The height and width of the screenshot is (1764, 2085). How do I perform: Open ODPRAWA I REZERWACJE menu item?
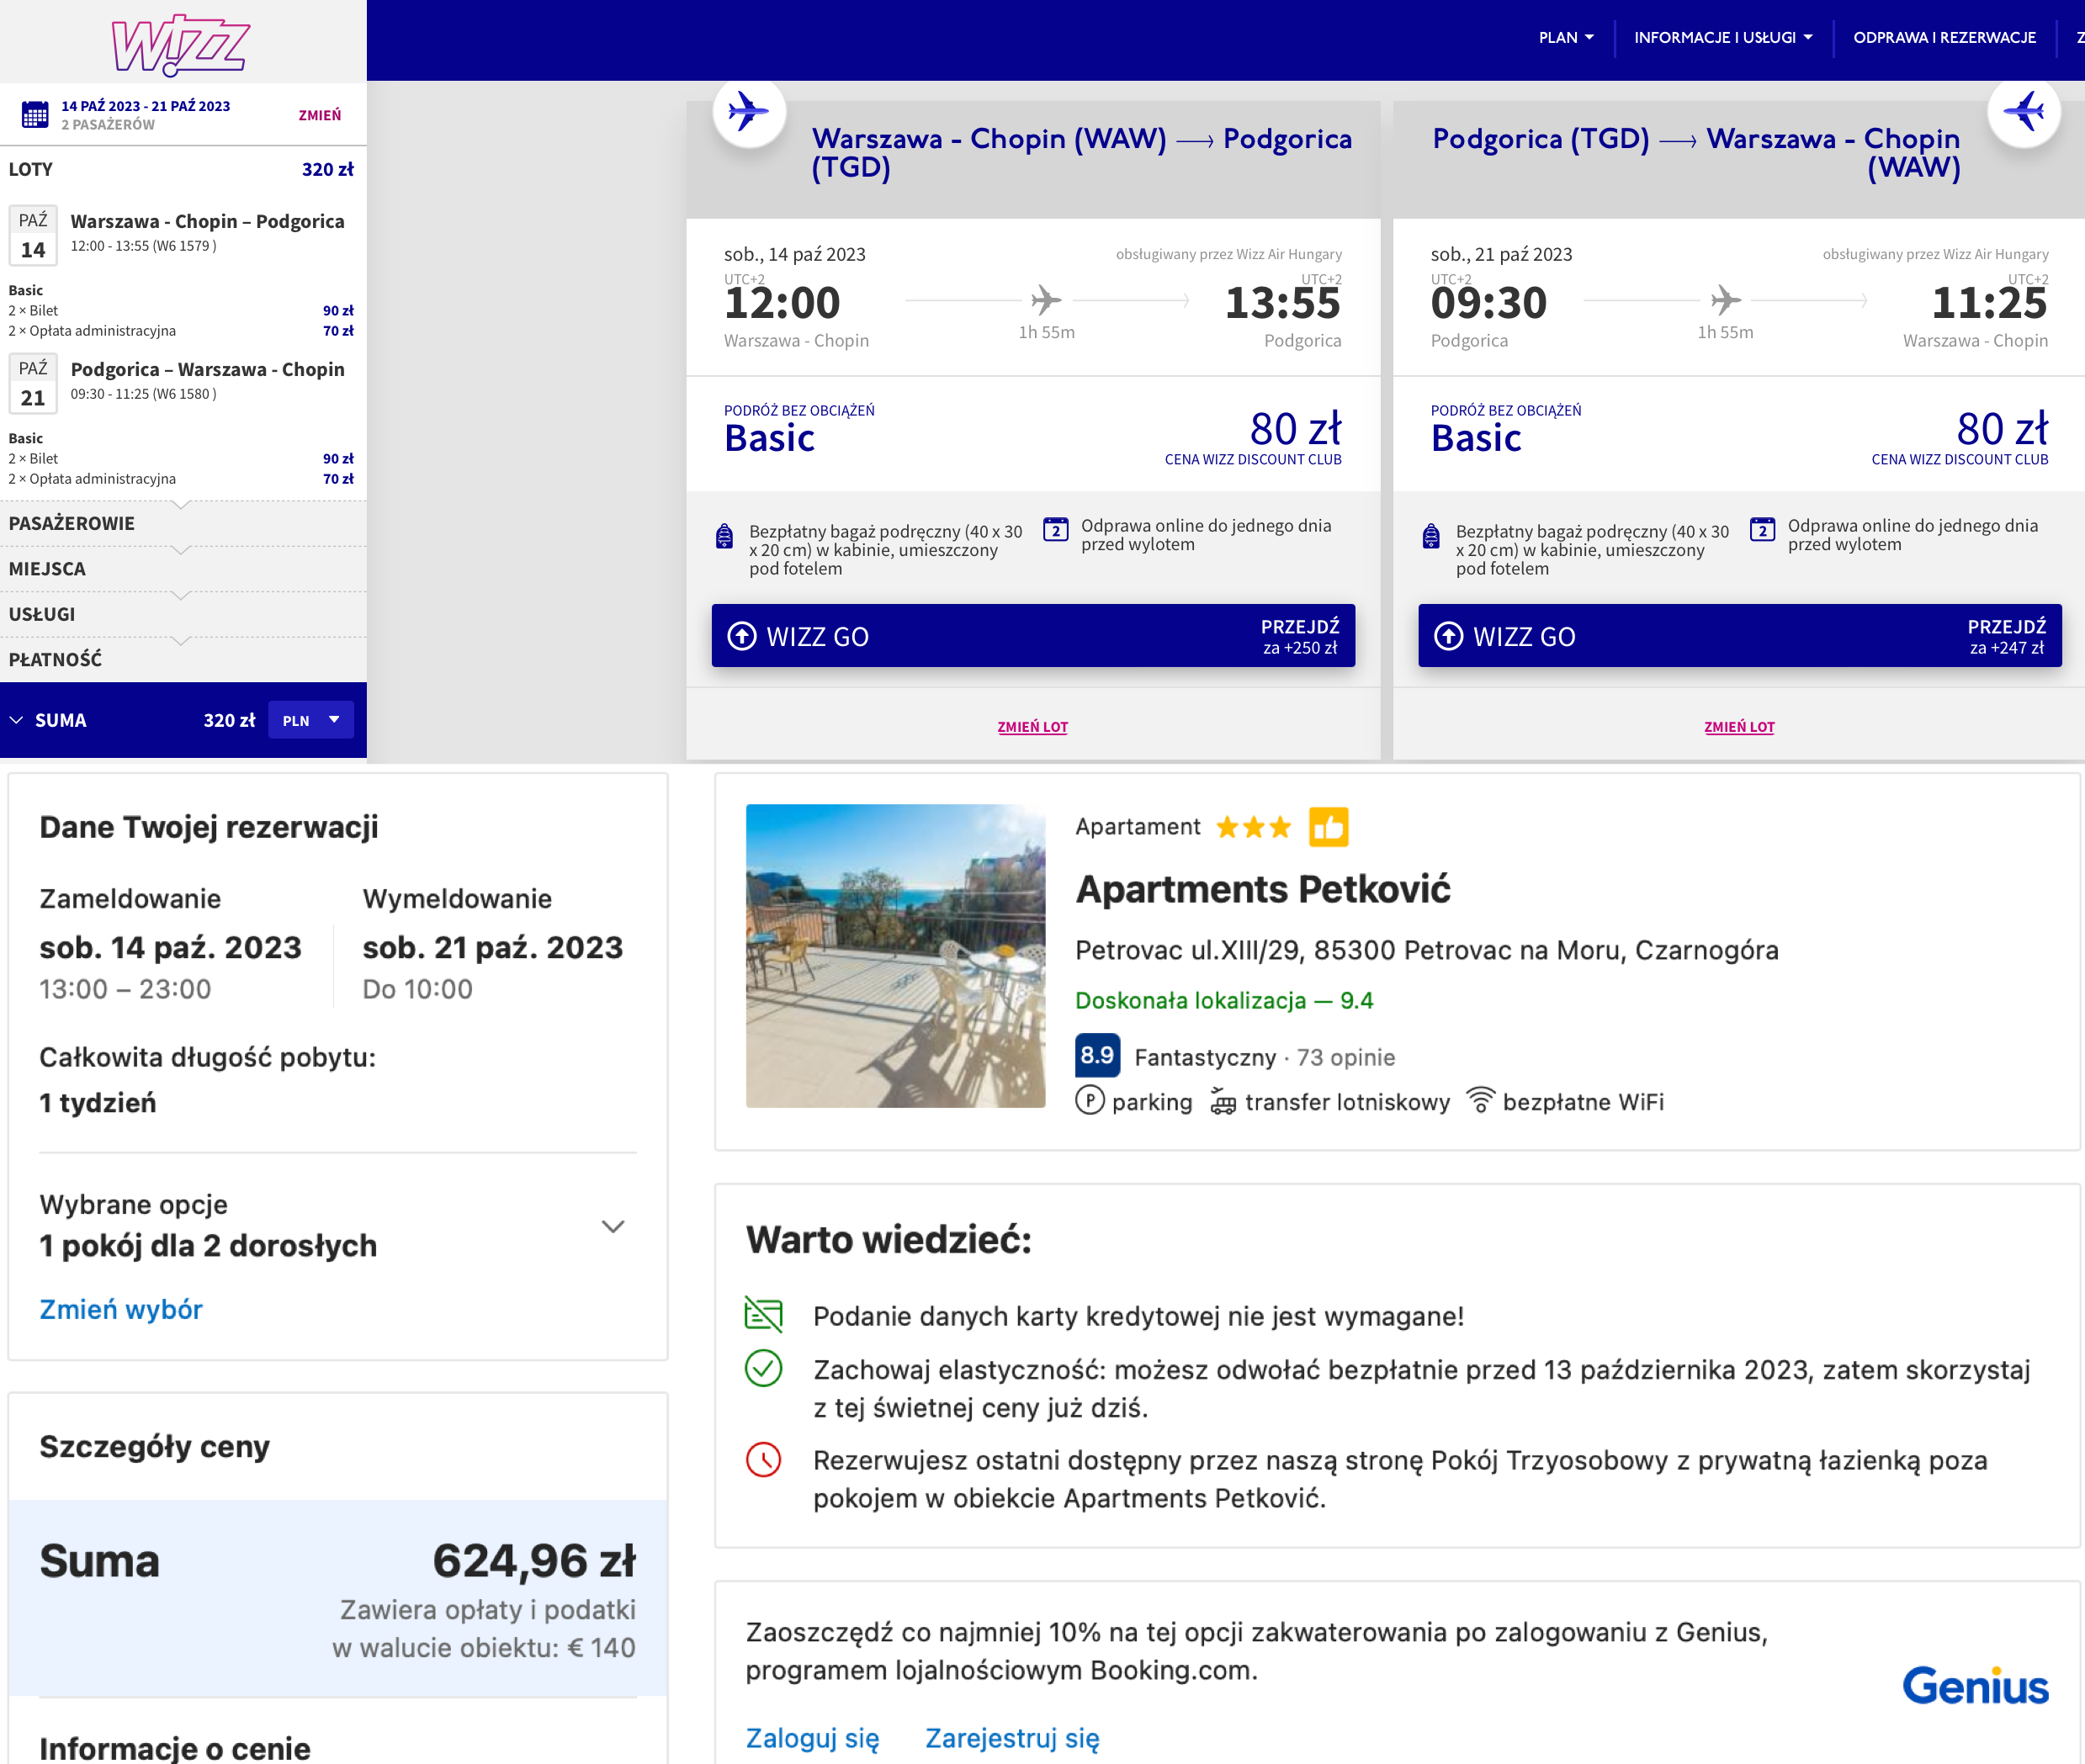(1944, 38)
